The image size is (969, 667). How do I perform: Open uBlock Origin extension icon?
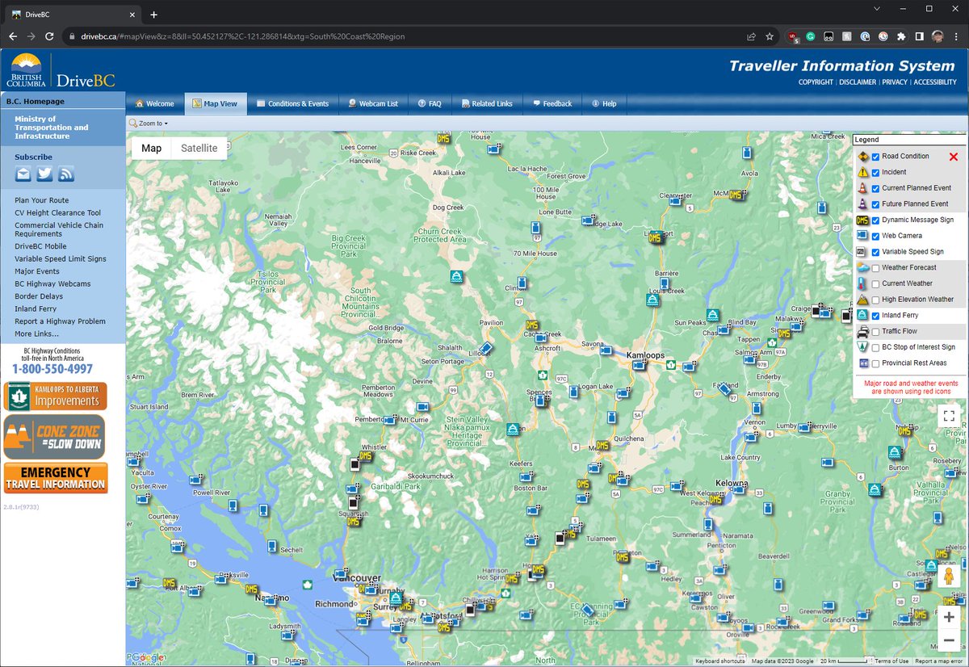click(792, 36)
